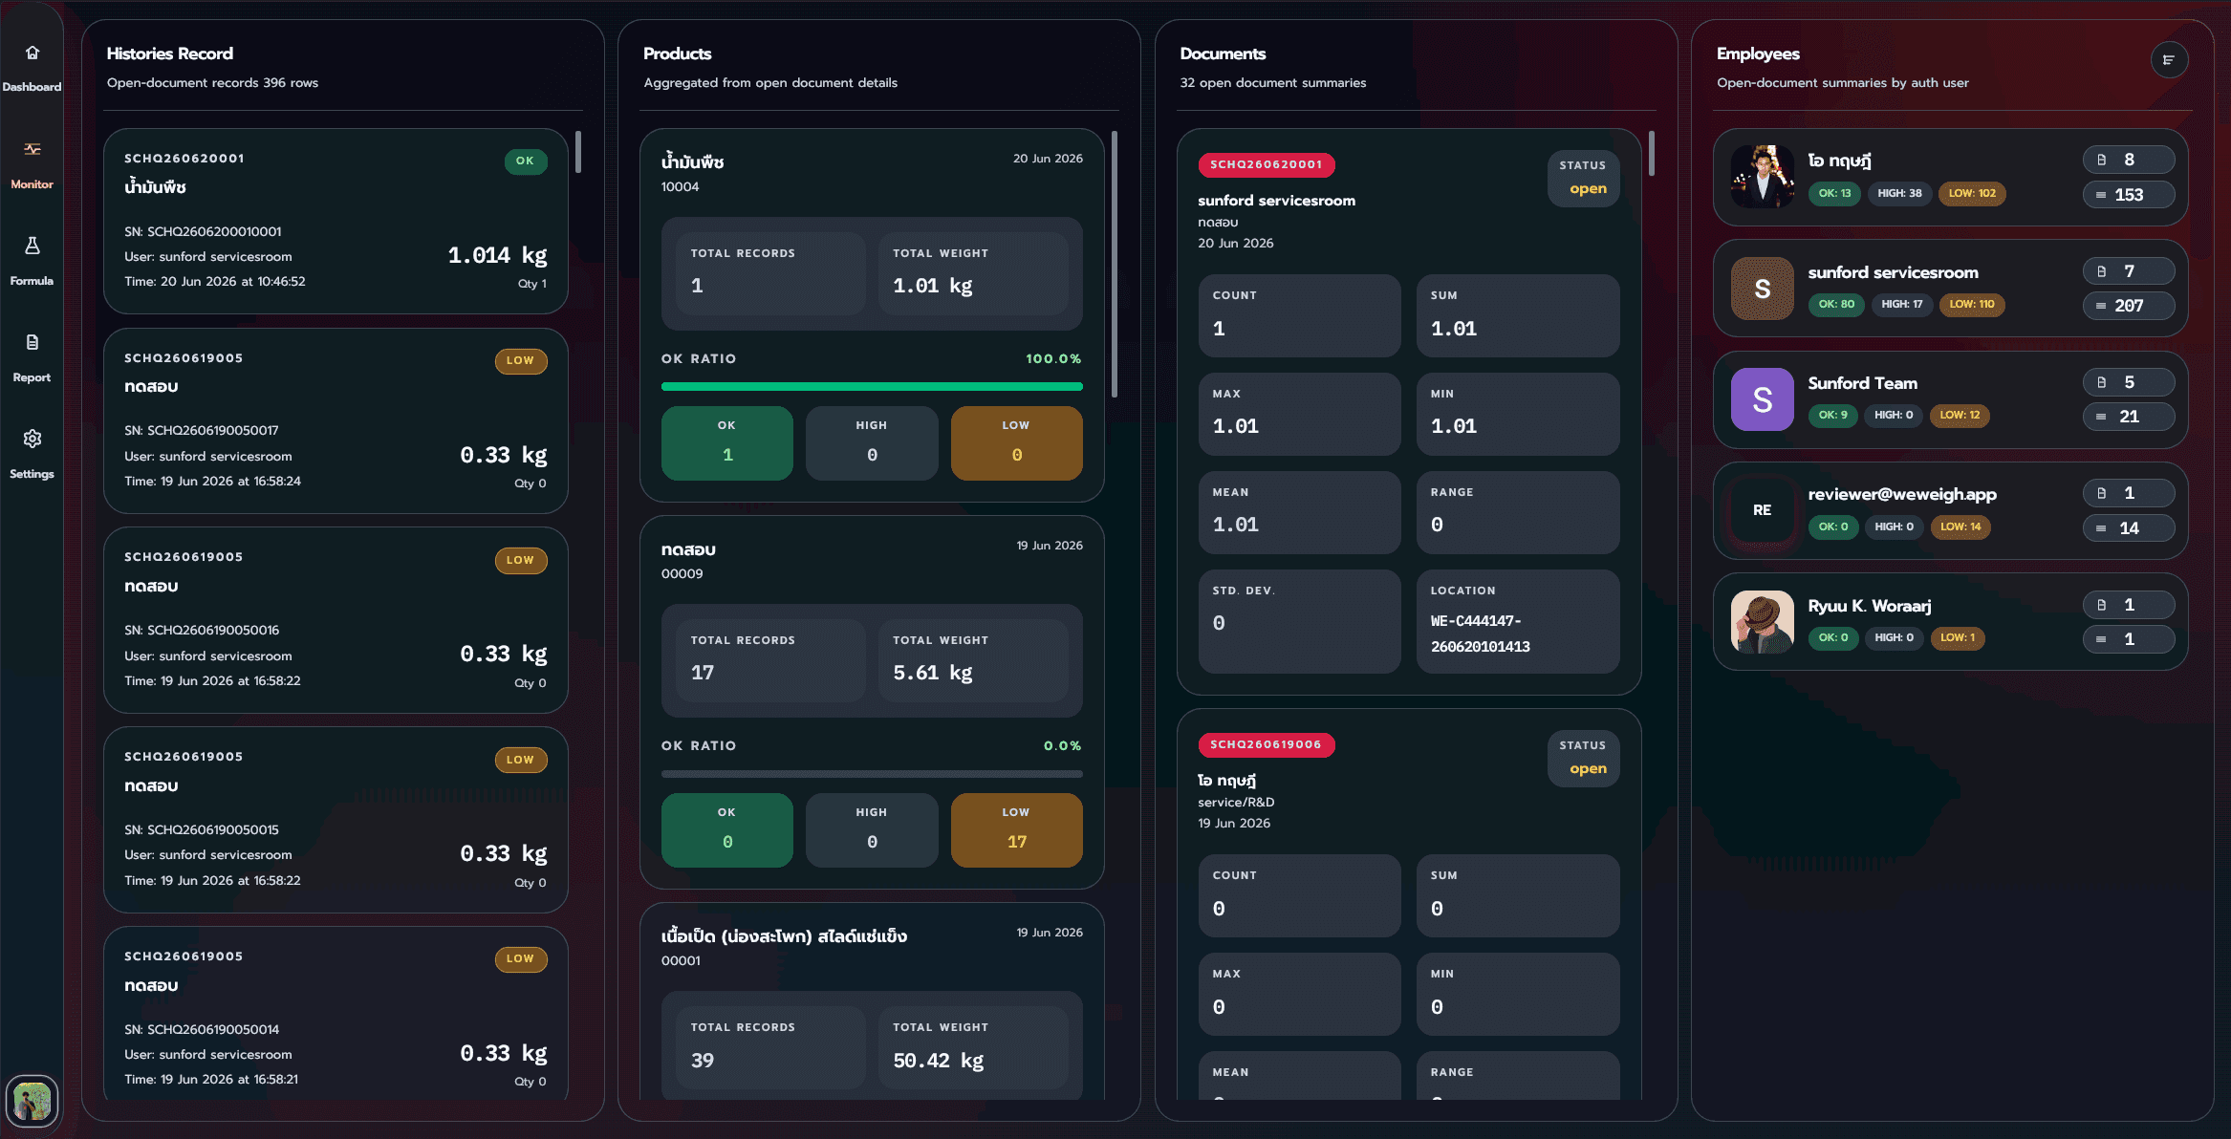The height and width of the screenshot is (1139, 2231).
Task: Click Total Weight 5.61 kg tile
Action: (973, 660)
